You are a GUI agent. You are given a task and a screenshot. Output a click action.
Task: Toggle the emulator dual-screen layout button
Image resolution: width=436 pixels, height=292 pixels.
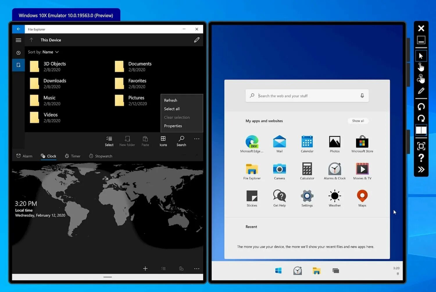[x=421, y=130]
